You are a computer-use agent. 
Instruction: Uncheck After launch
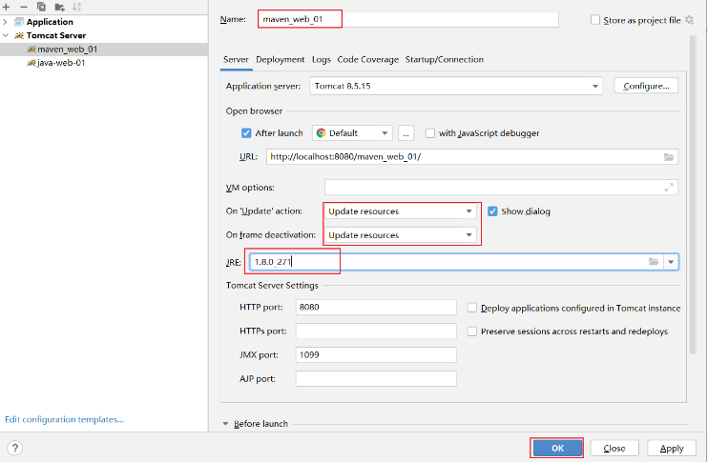pyautogui.click(x=246, y=133)
